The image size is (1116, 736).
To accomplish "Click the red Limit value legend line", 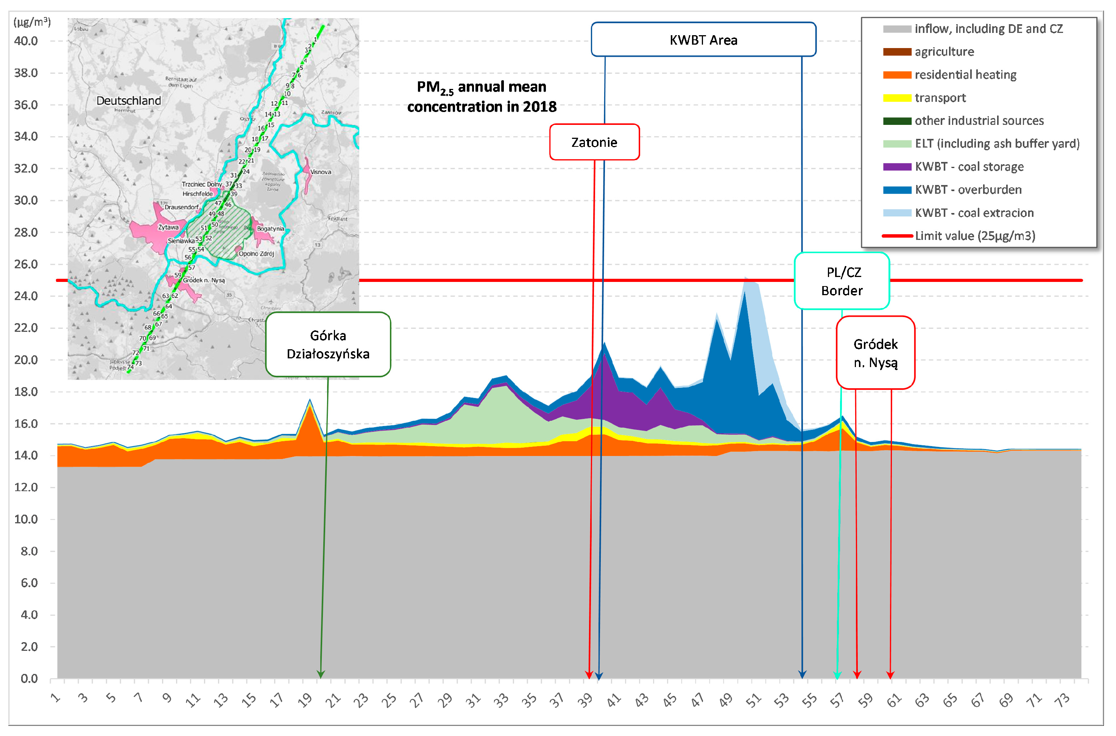I will [x=897, y=236].
